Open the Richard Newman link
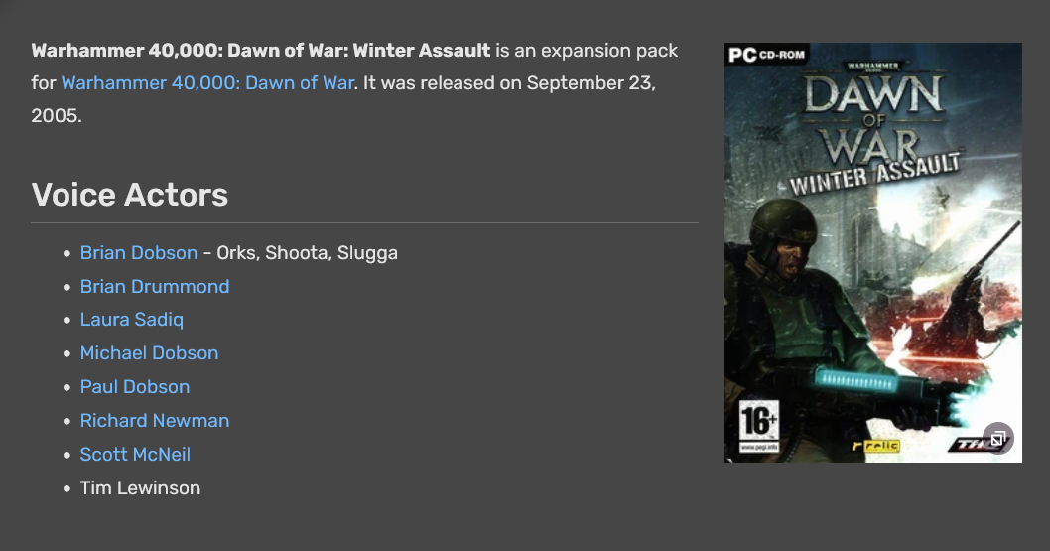The height and width of the screenshot is (551, 1050). tap(155, 420)
